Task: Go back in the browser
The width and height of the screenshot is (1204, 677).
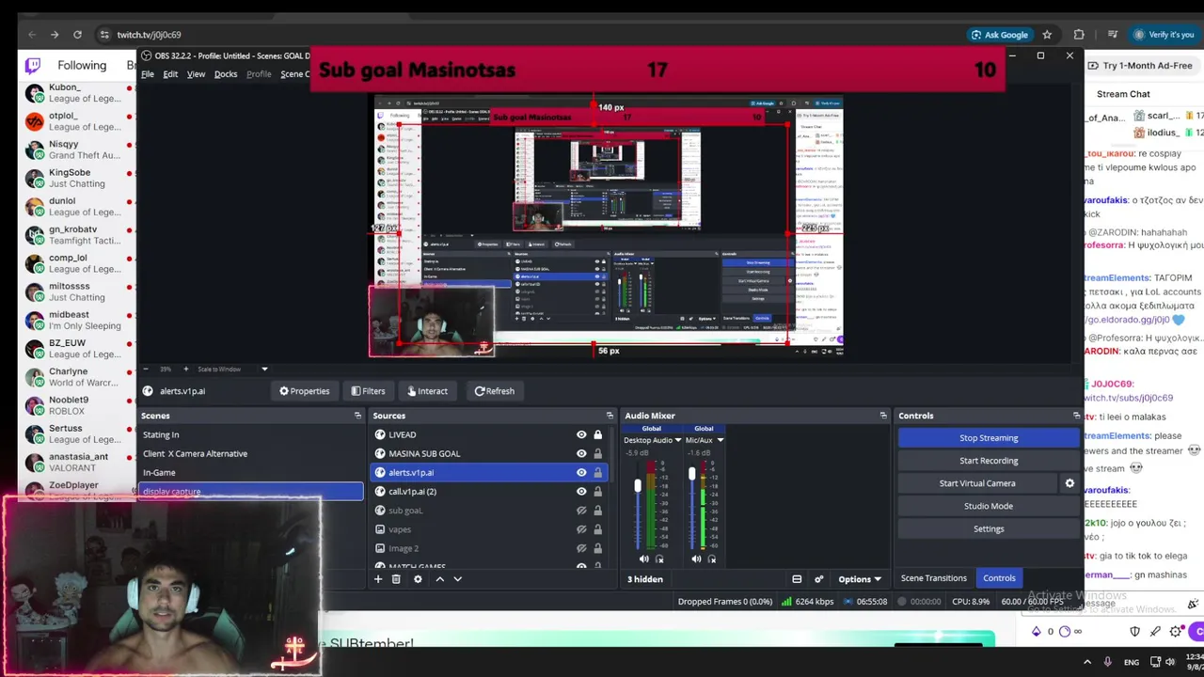Action: 32,35
